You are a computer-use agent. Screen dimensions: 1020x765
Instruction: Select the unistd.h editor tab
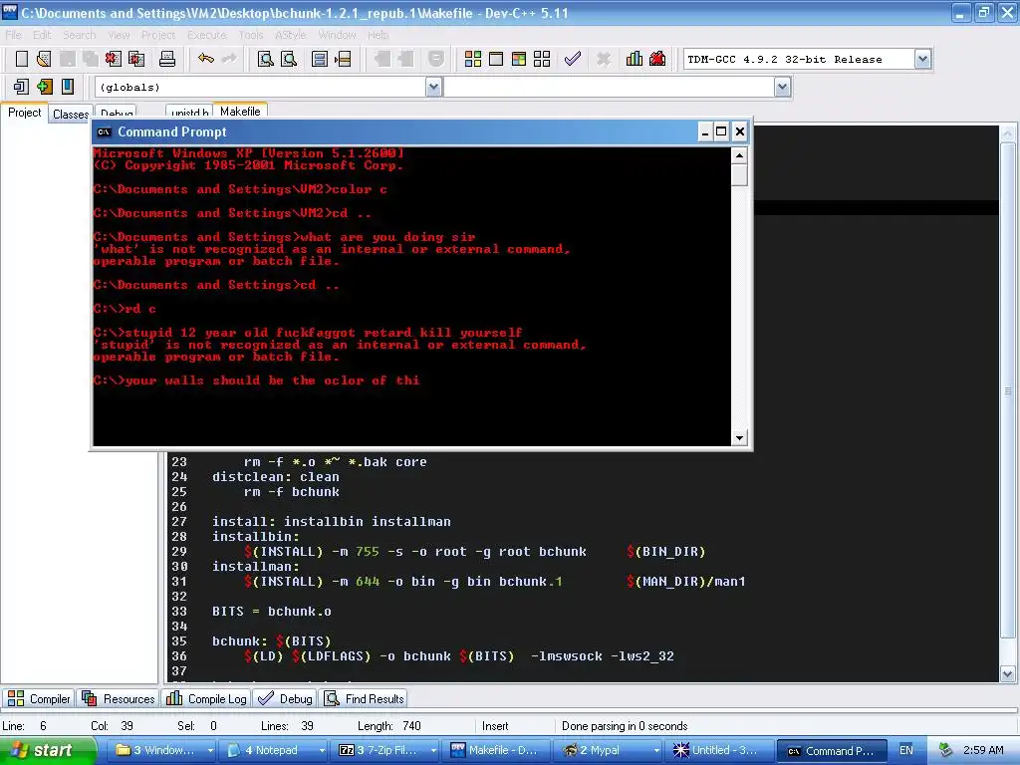(189, 113)
